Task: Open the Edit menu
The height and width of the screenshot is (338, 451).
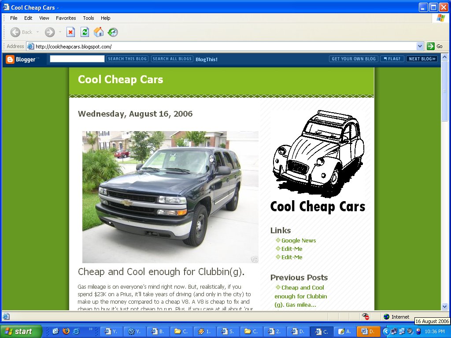Action: pos(28,18)
